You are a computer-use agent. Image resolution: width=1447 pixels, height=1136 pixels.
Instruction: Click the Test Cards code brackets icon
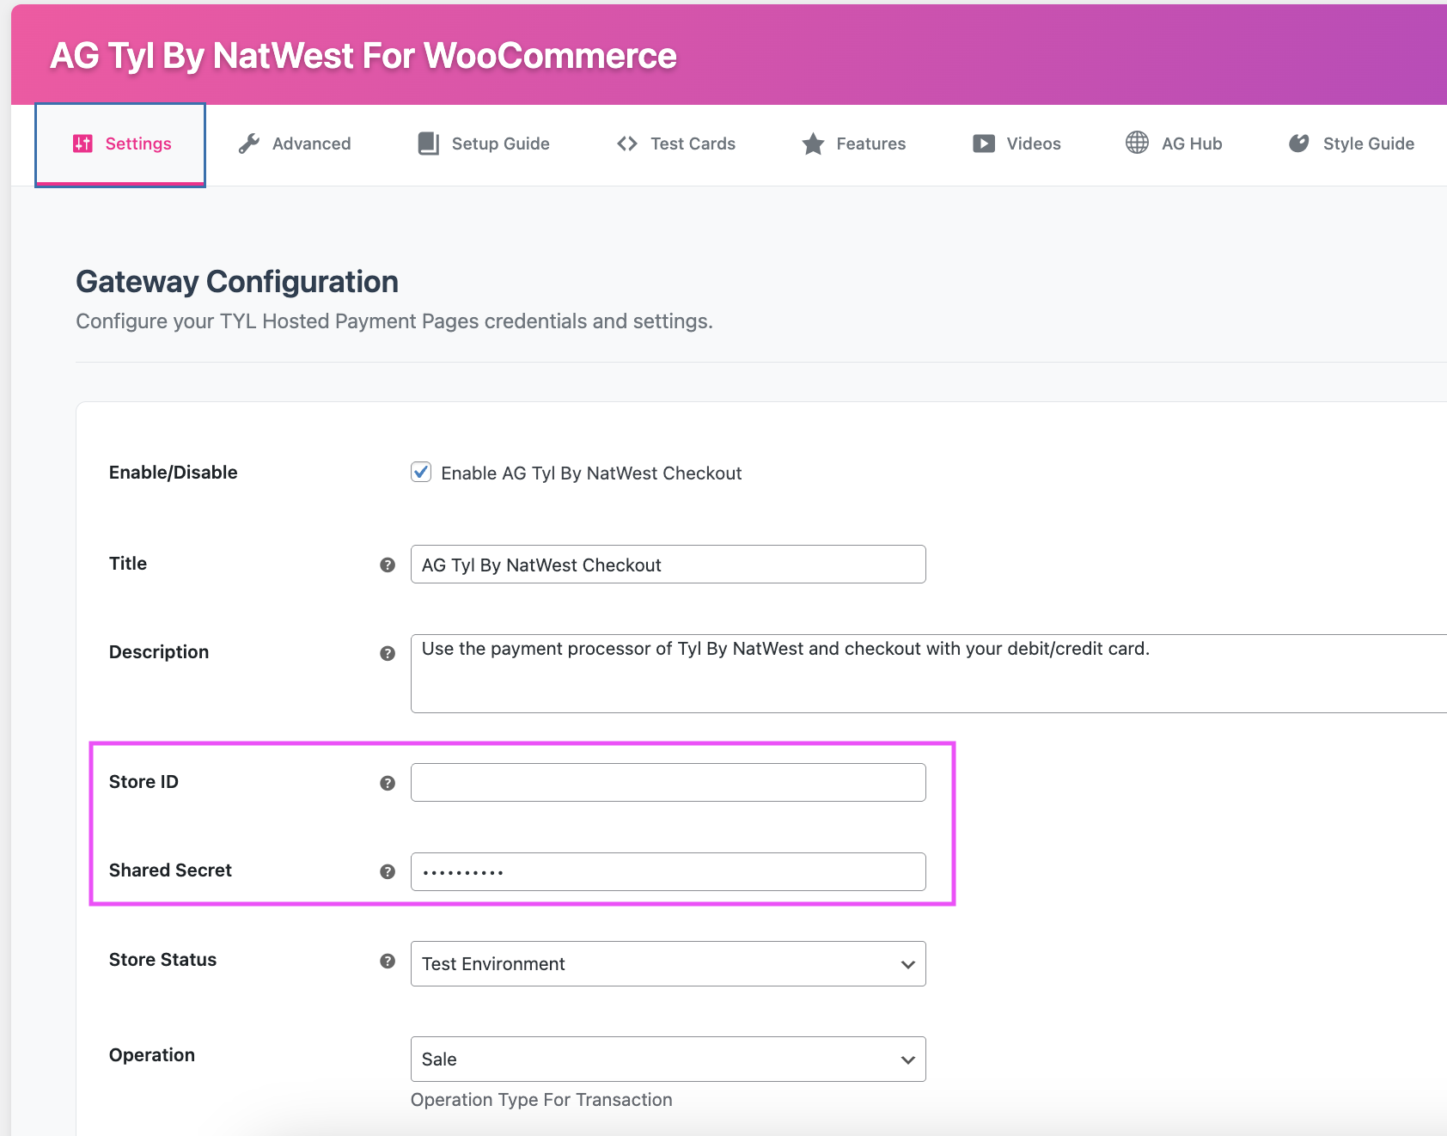point(627,144)
